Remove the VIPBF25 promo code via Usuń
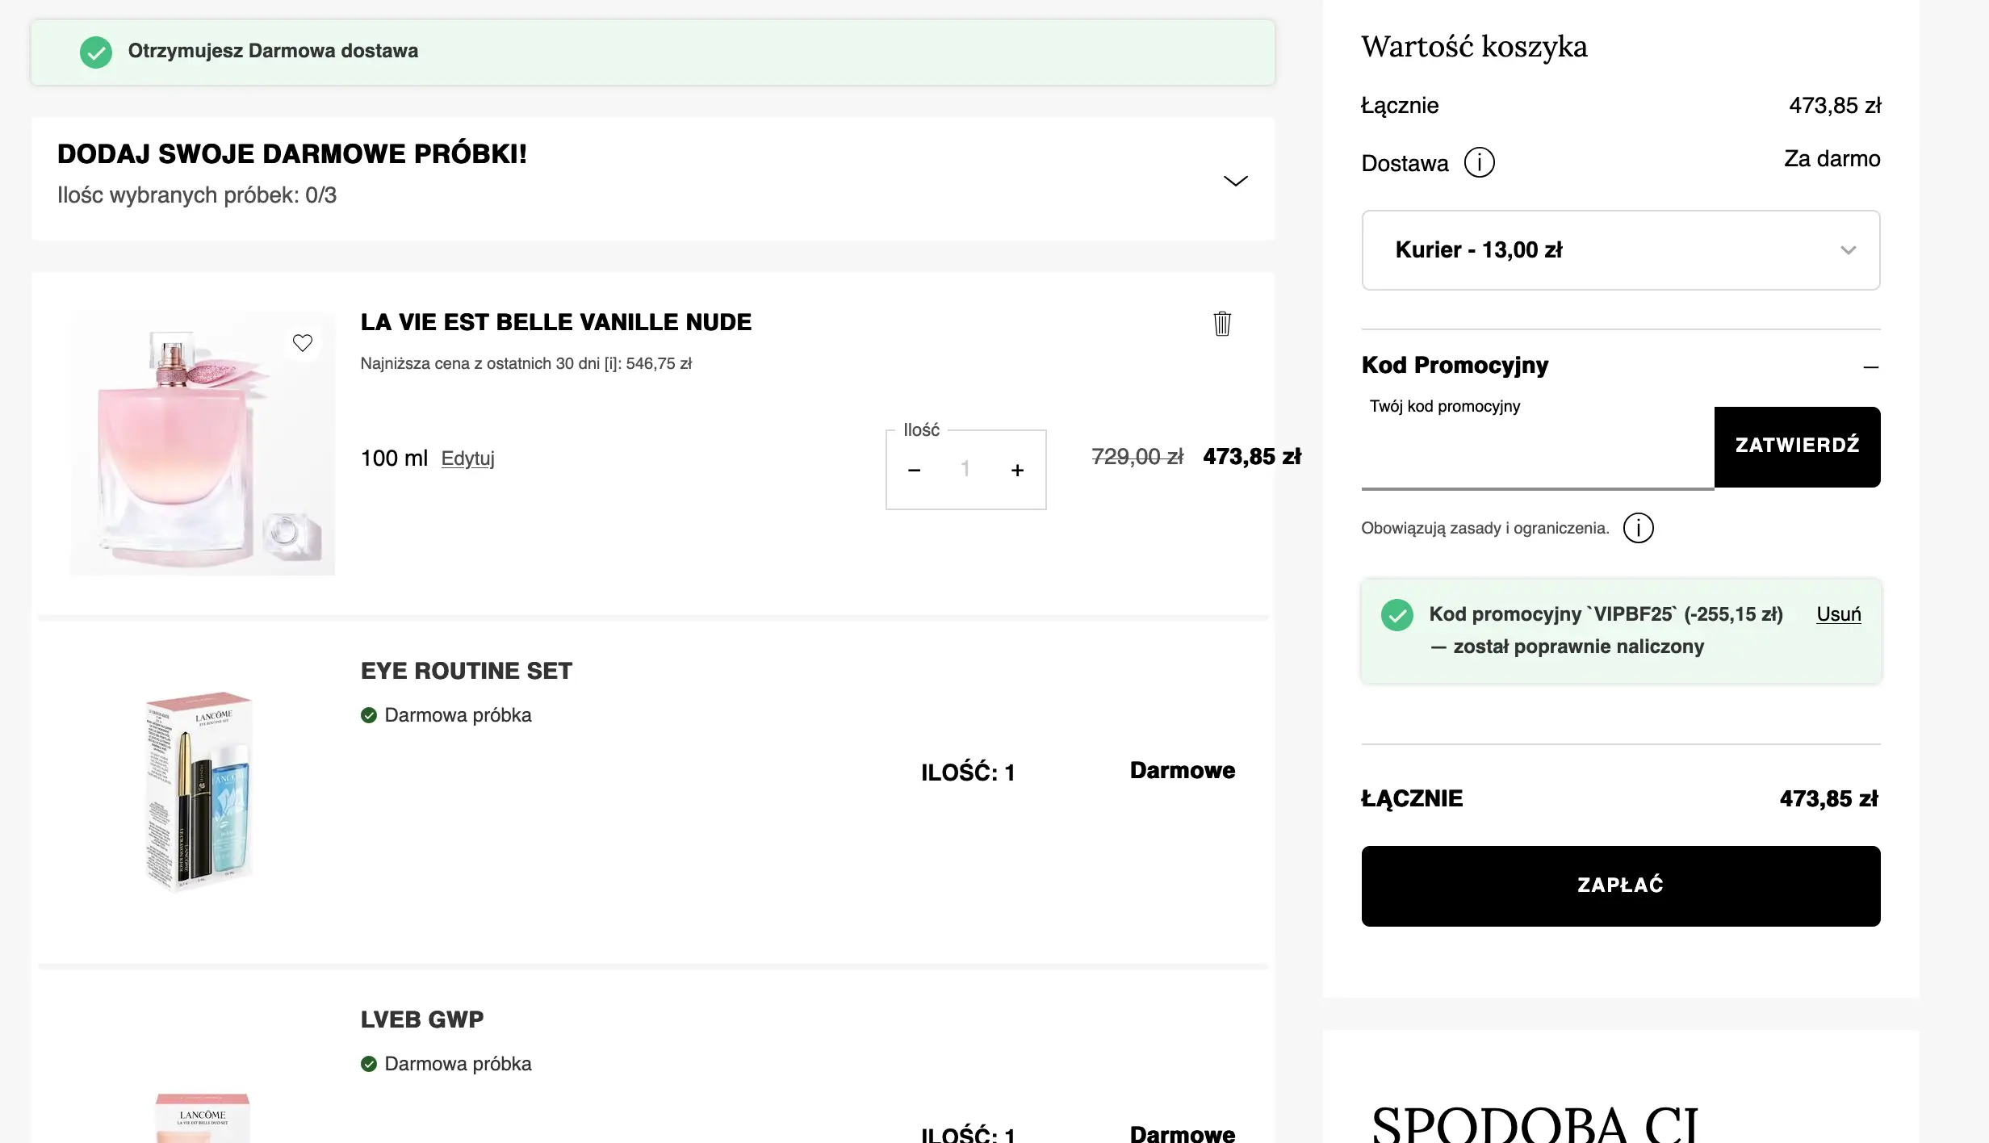The image size is (1989, 1143). tap(1838, 614)
